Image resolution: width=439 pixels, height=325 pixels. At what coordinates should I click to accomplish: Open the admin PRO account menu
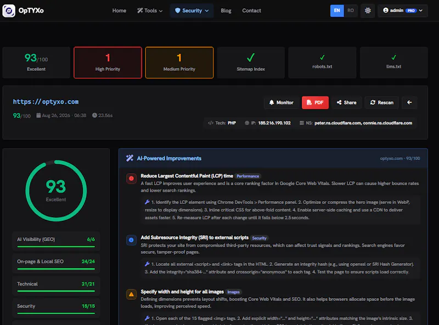point(403,10)
